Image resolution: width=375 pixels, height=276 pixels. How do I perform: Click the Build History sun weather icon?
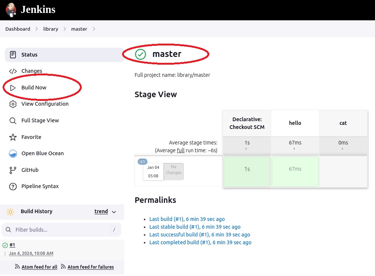point(10,212)
